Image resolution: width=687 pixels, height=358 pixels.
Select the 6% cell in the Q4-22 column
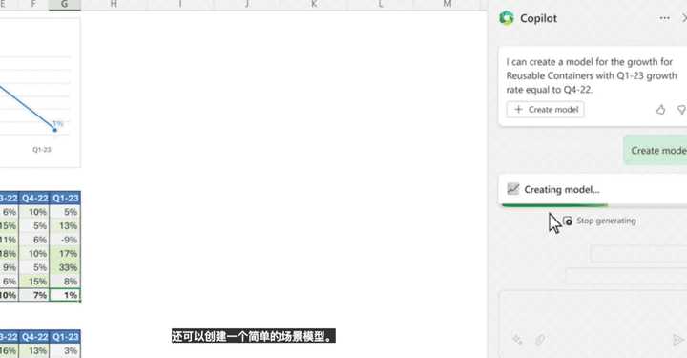34,240
